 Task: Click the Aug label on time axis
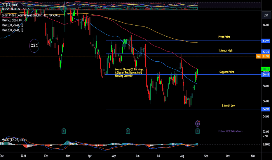pyautogui.click(x=182, y=156)
